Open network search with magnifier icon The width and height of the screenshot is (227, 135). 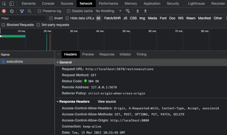coord(29,11)
